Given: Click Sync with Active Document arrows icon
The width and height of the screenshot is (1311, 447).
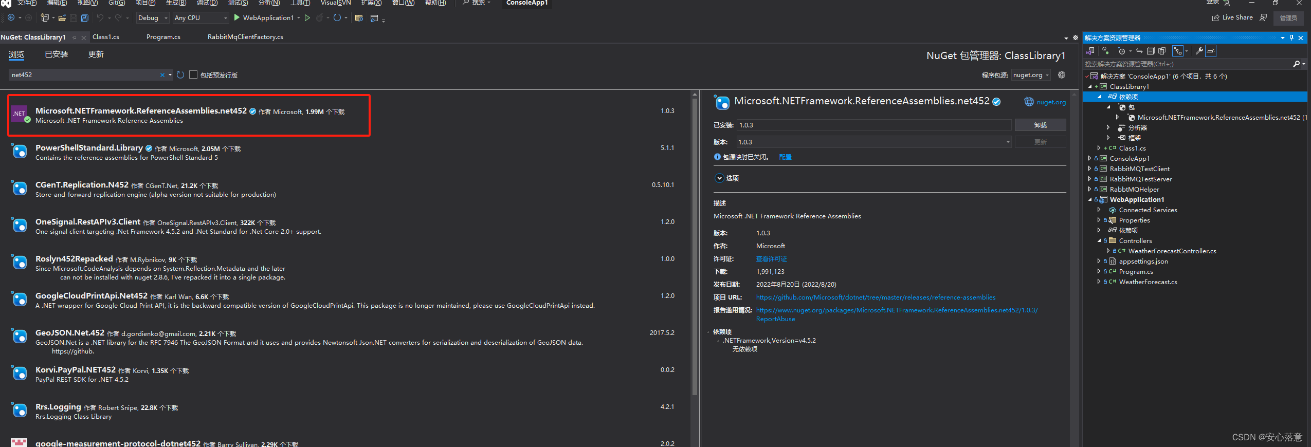Looking at the screenshot, I should [1139, 51].
